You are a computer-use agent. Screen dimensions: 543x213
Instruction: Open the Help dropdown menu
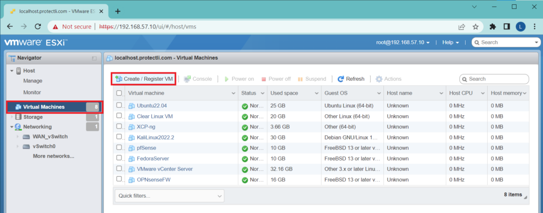coord(451,42)
